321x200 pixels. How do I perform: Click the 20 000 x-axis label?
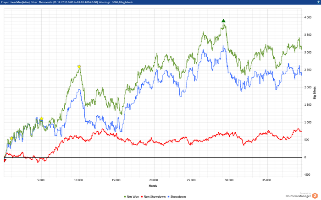tap(154, 180)
